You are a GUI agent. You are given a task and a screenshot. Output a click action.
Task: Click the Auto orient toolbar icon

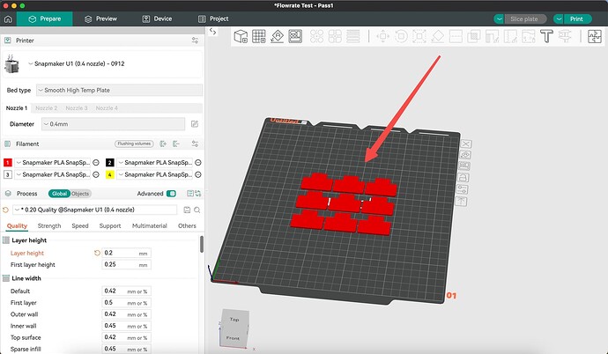tap(278, 36)
